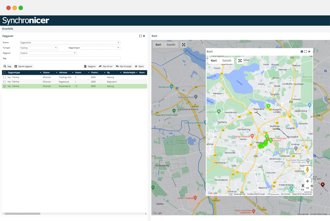Click the green marker near Kongens Lyngby
Viewport: 330px width, 221px height.
coord(269,106)
